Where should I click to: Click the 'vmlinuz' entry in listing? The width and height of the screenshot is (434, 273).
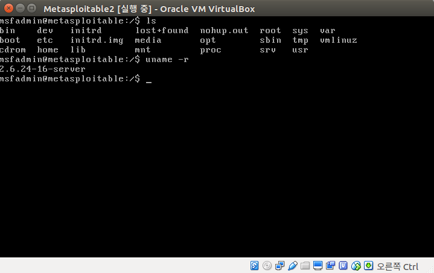point(339,40)
